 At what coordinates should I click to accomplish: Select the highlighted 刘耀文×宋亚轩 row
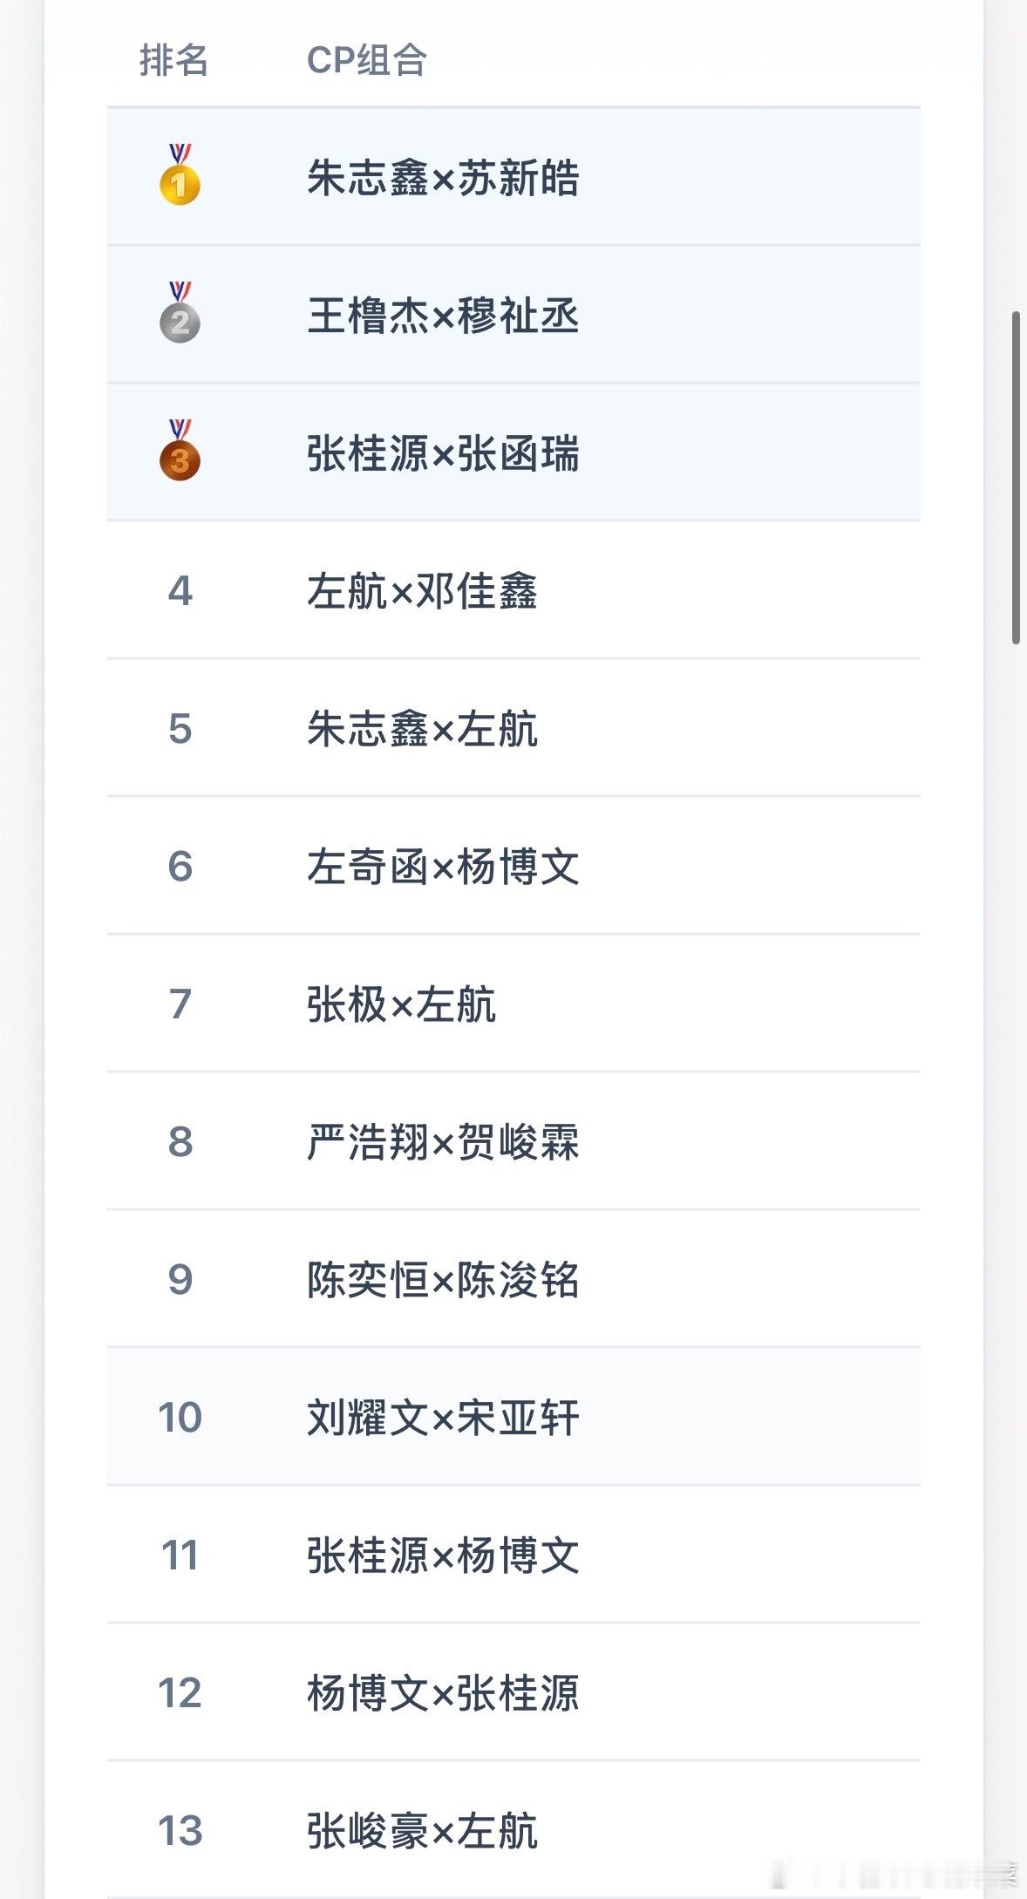pos(513,1417)
